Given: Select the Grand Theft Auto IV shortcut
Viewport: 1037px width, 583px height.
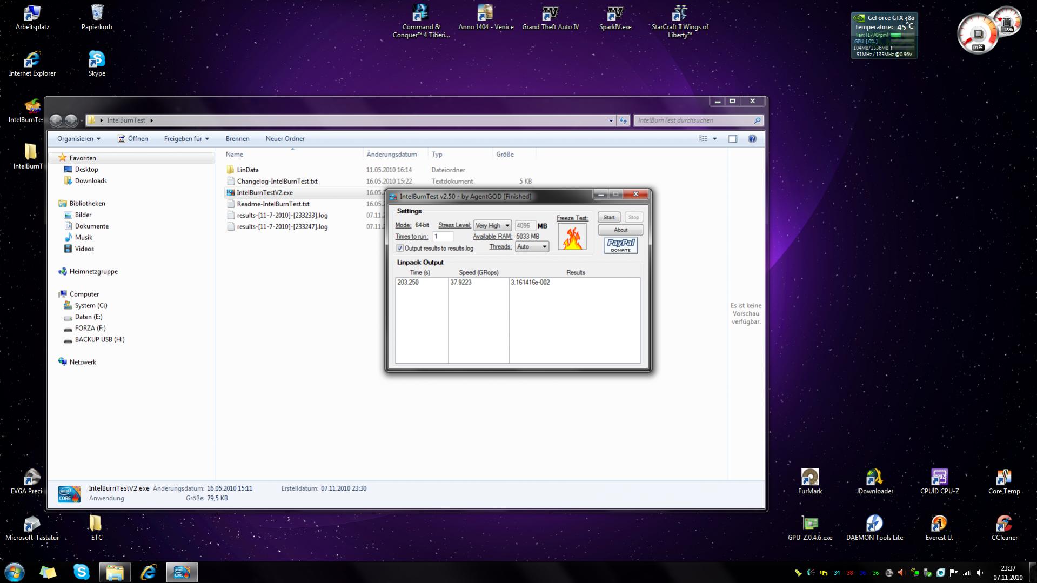Looking at the screenshot, I should (x=550, y=17).
